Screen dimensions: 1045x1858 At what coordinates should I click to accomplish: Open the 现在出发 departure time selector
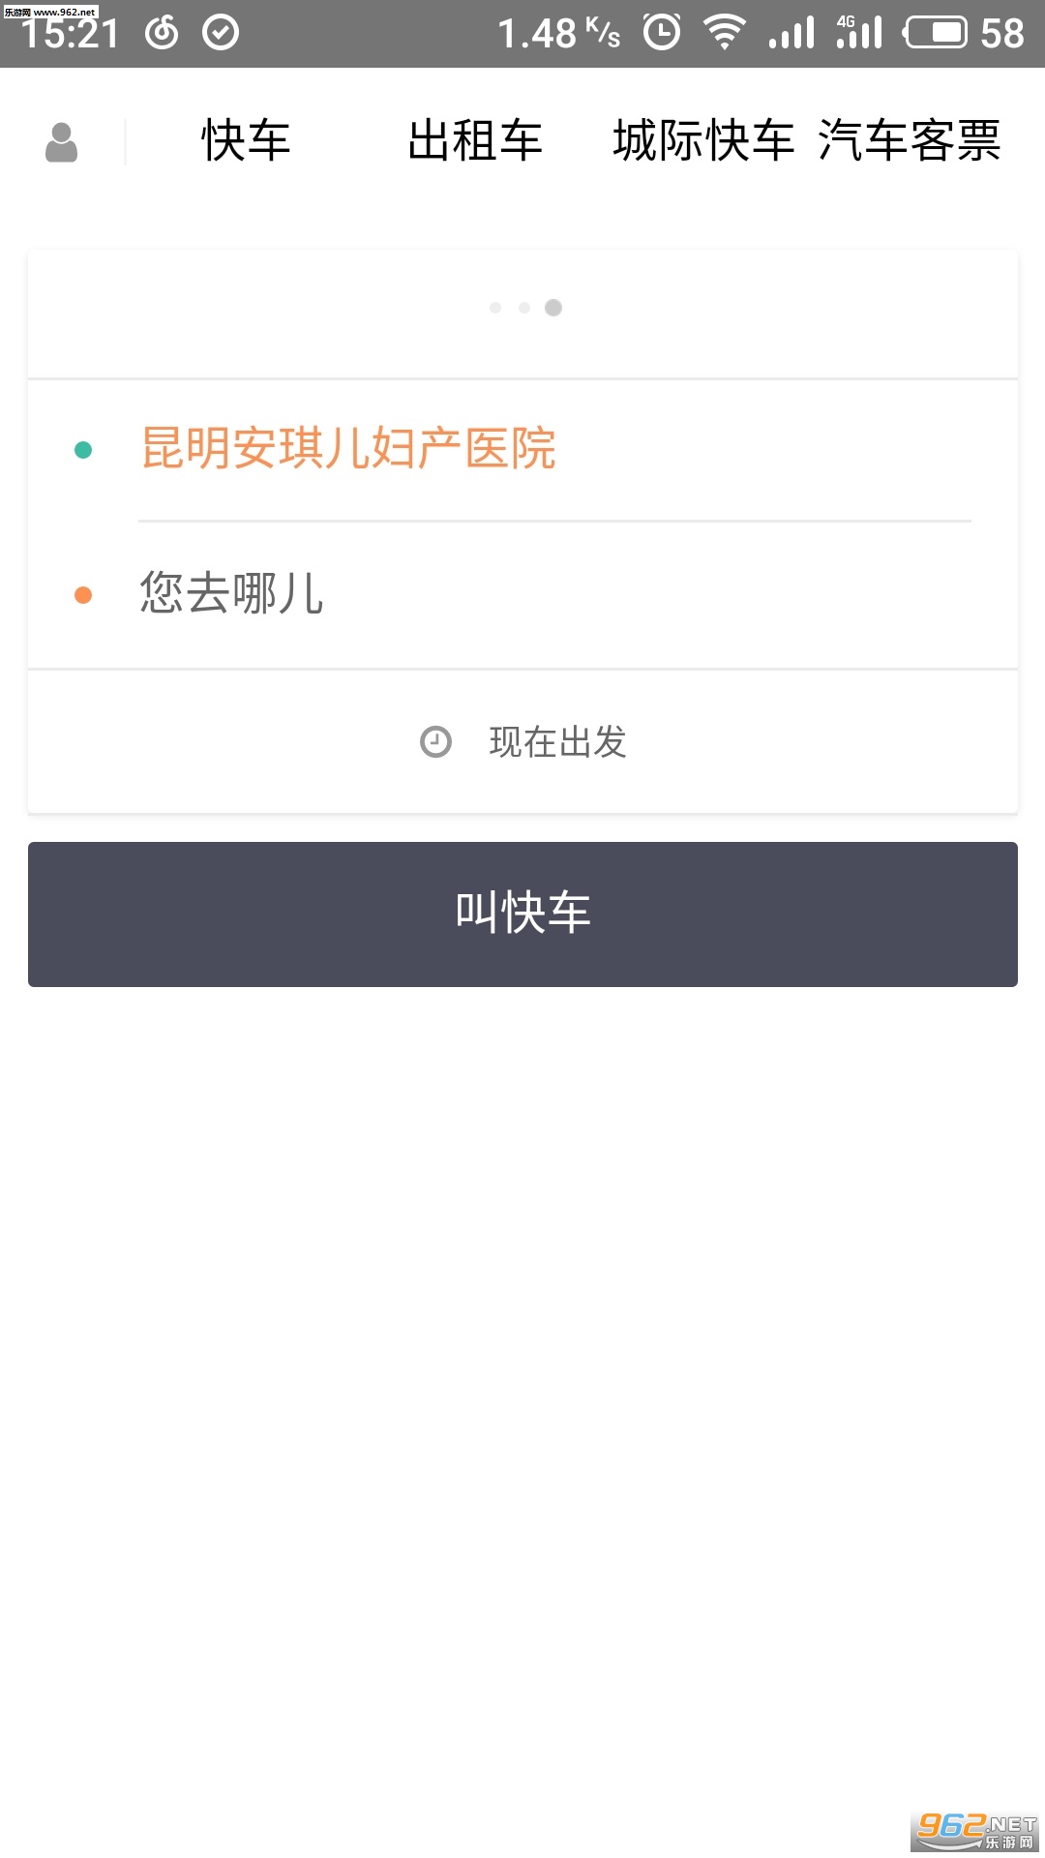(x=557, y=742)
